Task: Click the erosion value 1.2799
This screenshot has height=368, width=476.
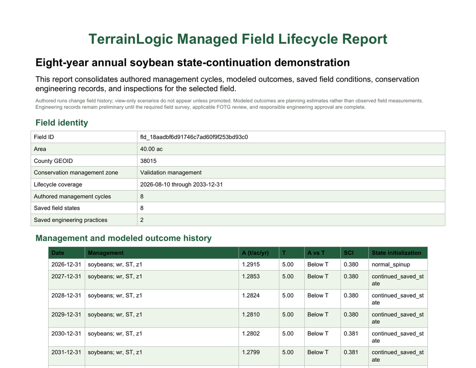Action: pos(251,352)
